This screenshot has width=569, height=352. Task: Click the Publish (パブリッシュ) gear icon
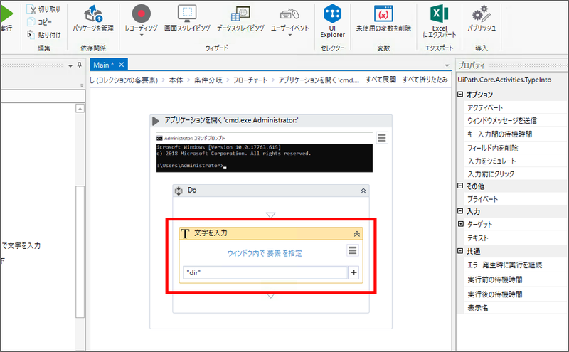(x=482, y=14)
